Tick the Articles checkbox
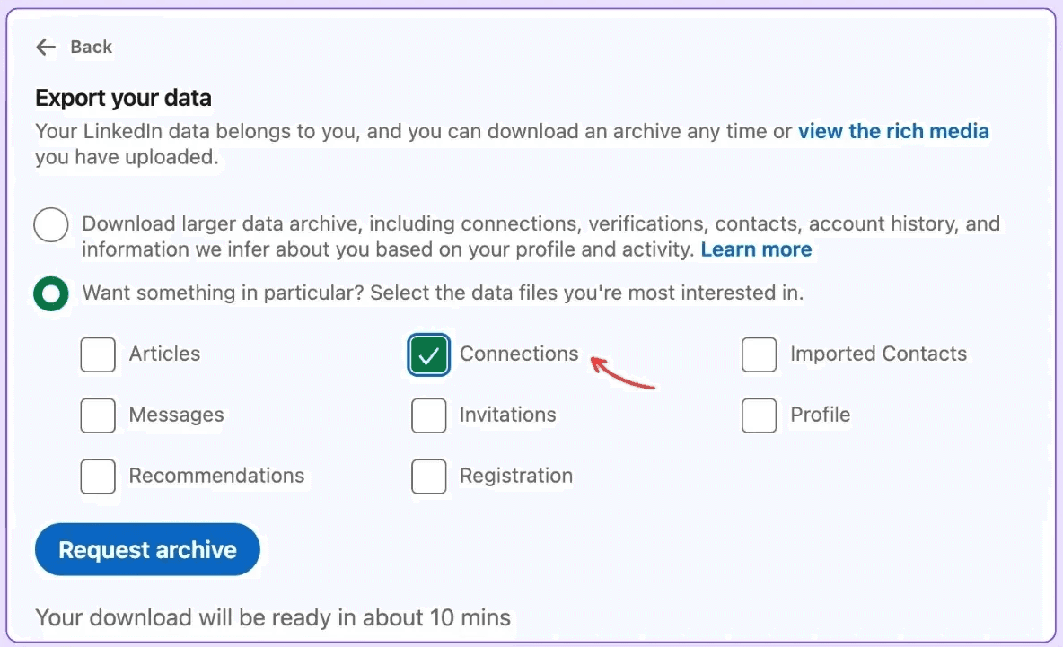 click(x=98, y=354)
